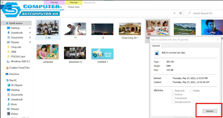This screenshot has width=223, height=118.
Task: Select This PC in navigation pane
Action: (13, 80)
